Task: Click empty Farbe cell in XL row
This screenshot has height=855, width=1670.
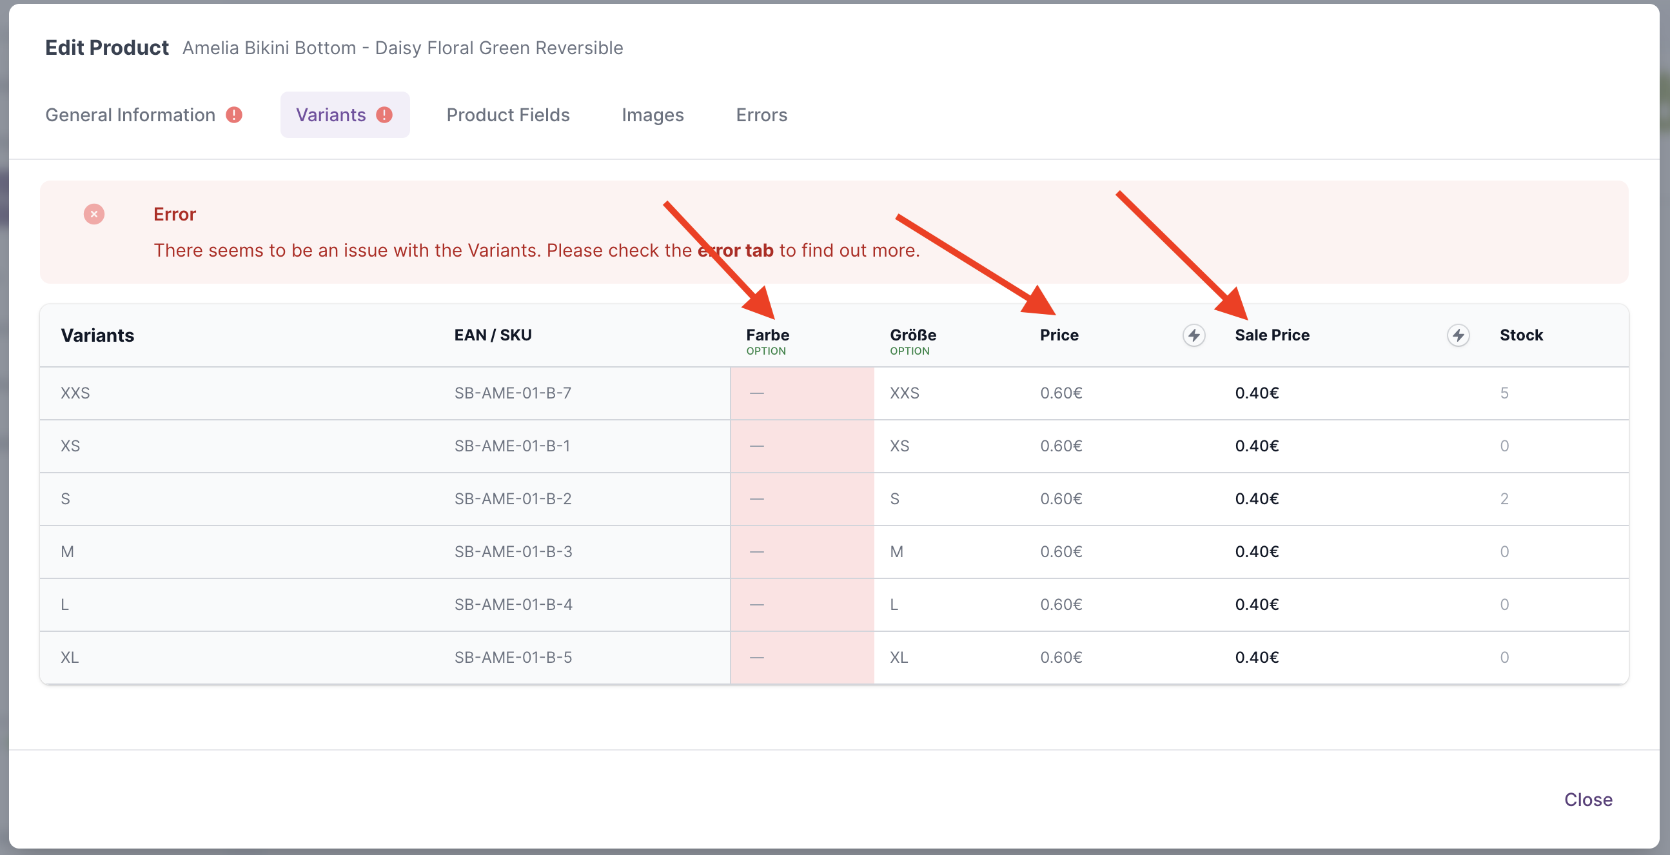Action: (x=802, y=657)
